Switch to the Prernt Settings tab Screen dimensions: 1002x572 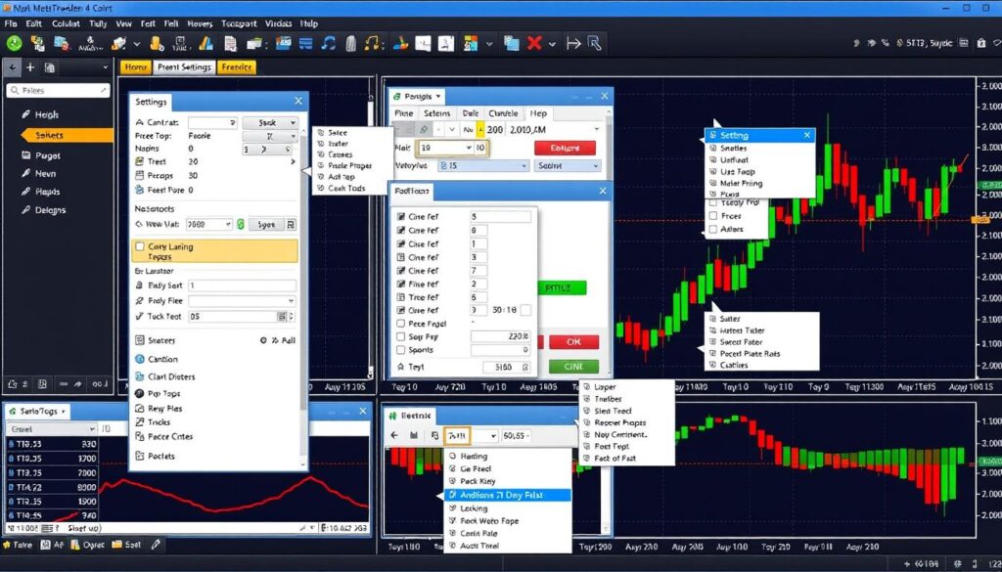click(x=183, y=67)
